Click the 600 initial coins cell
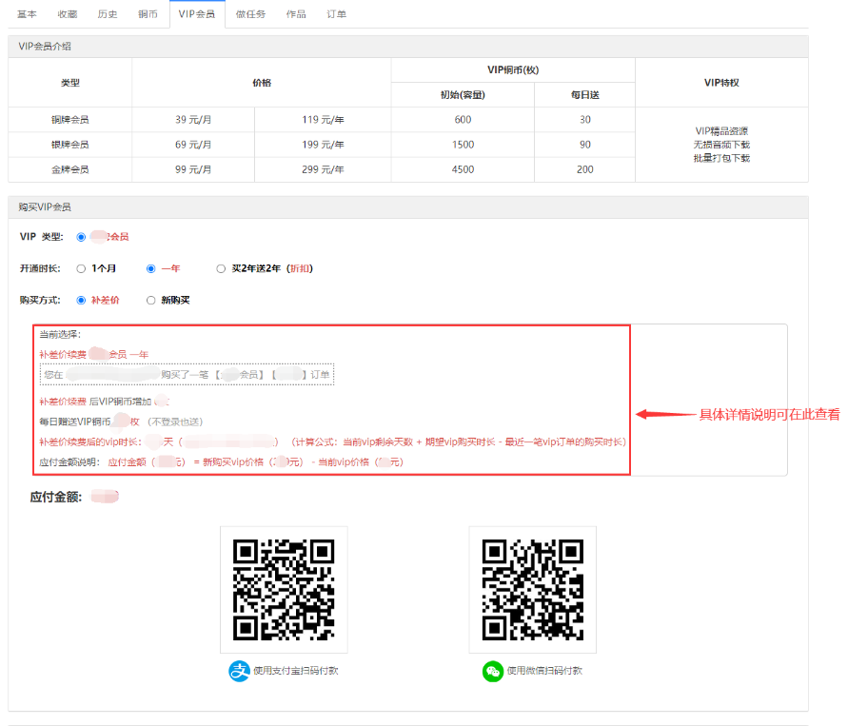Screen dimensions: 848x726 click(x=463, y=120)
